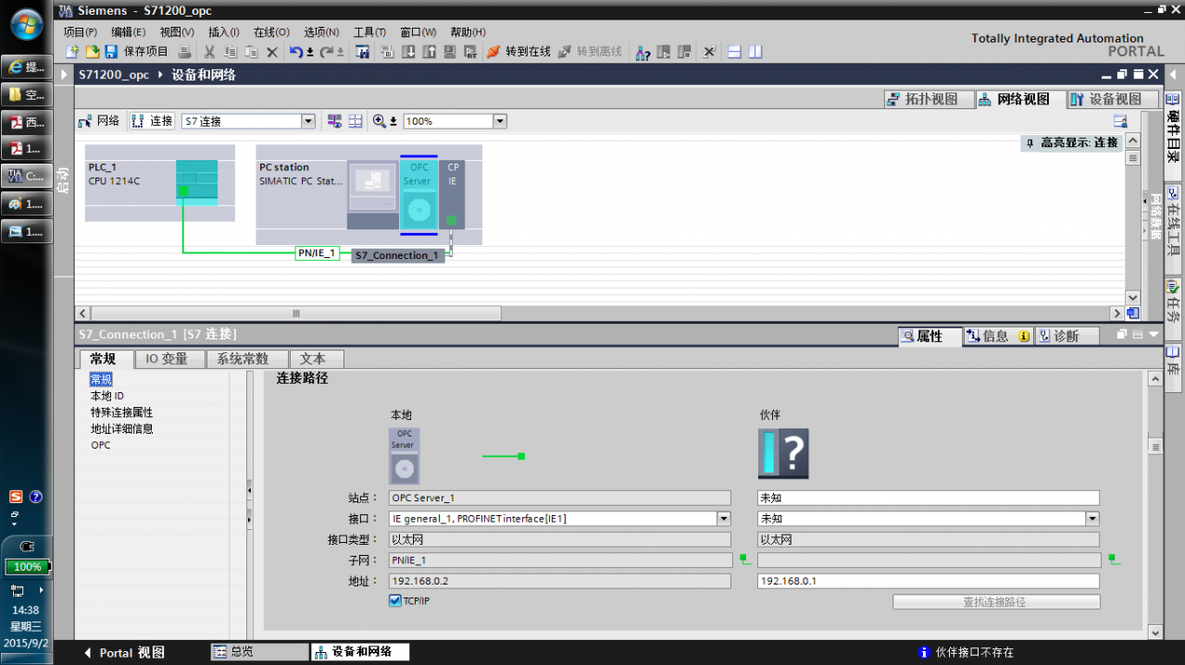Viewport: 1185px width, 665px height.
Task: Open the 信息 info inspector tab
Action: pyautogui.click(x=997, y=336)
